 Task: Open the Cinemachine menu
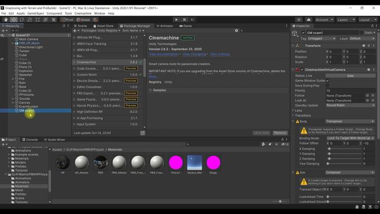tap(83, 13)
